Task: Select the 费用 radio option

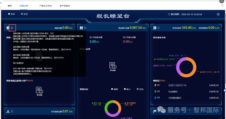Action: point(112,89)
